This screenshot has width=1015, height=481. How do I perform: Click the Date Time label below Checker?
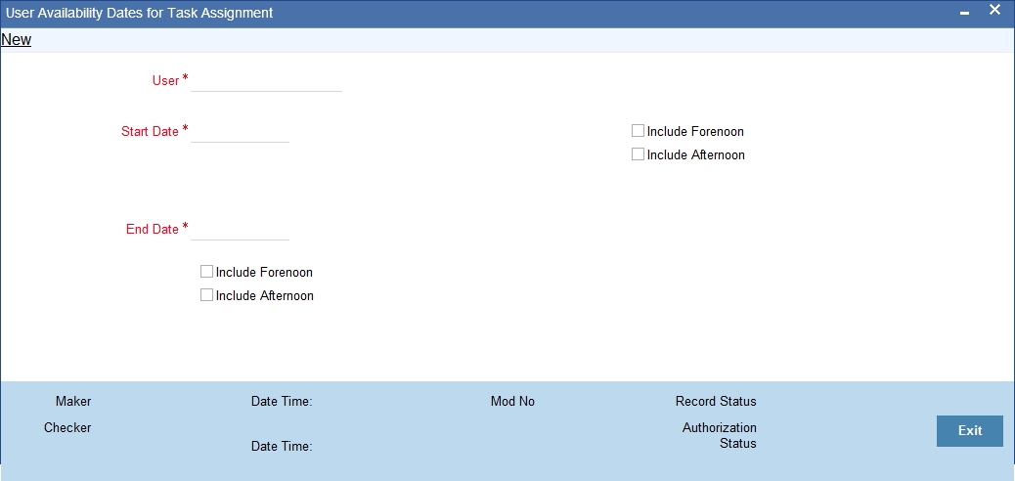pyautogui.click(x=282, y=446)
